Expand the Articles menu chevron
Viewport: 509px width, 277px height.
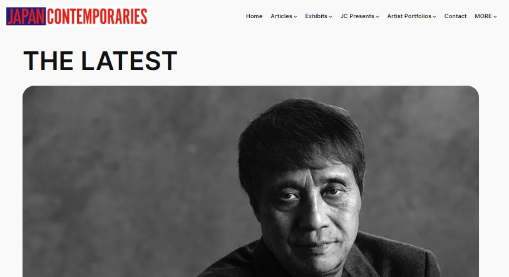click(x=296, y=16)
